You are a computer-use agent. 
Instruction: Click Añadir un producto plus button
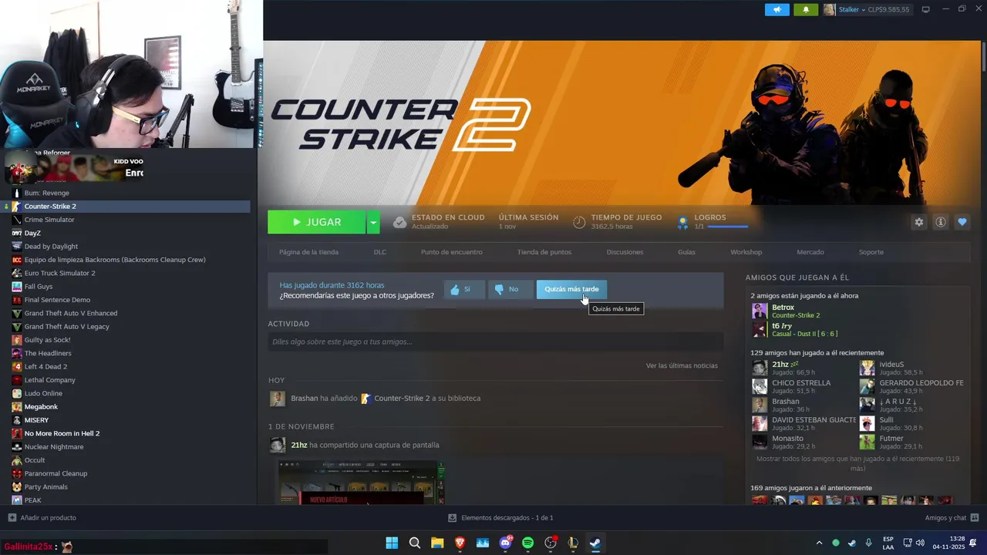pyautogui.click(x=12, y=518)
